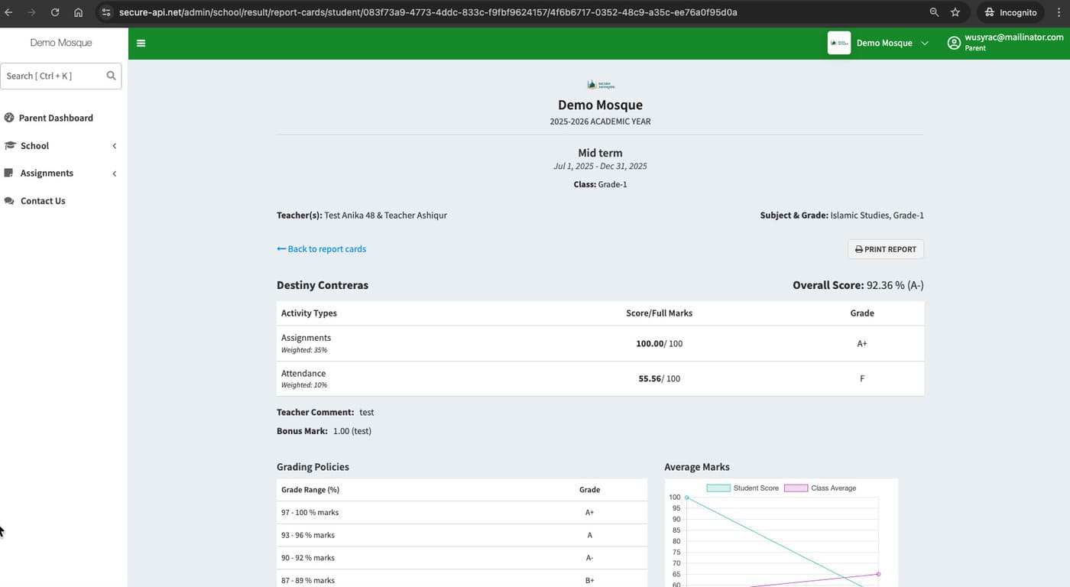Click Overall Score 92.36 % (A-)
1070x587 pixels.
click(858, 285)
